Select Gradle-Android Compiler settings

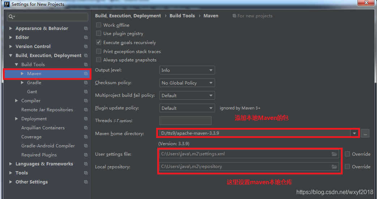48,146
